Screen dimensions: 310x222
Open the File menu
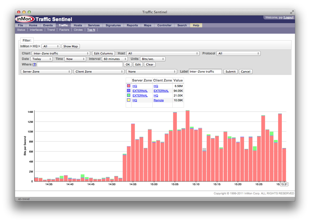tap(20, 25)
